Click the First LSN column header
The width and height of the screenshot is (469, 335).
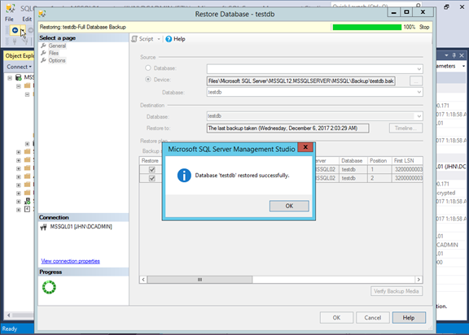tap(407, 161)
